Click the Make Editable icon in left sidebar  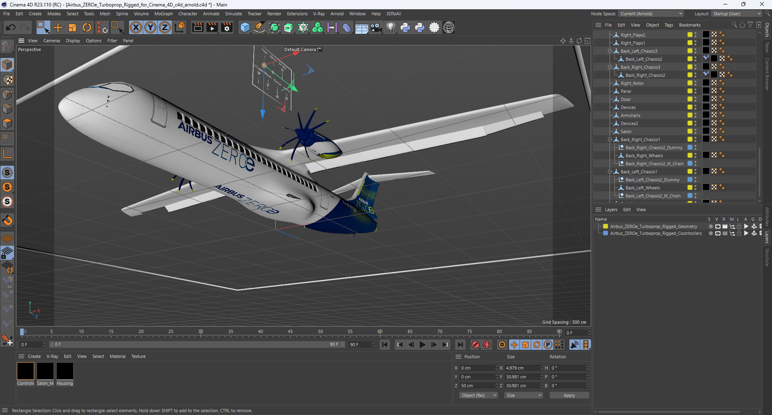[x=7, y=47]
